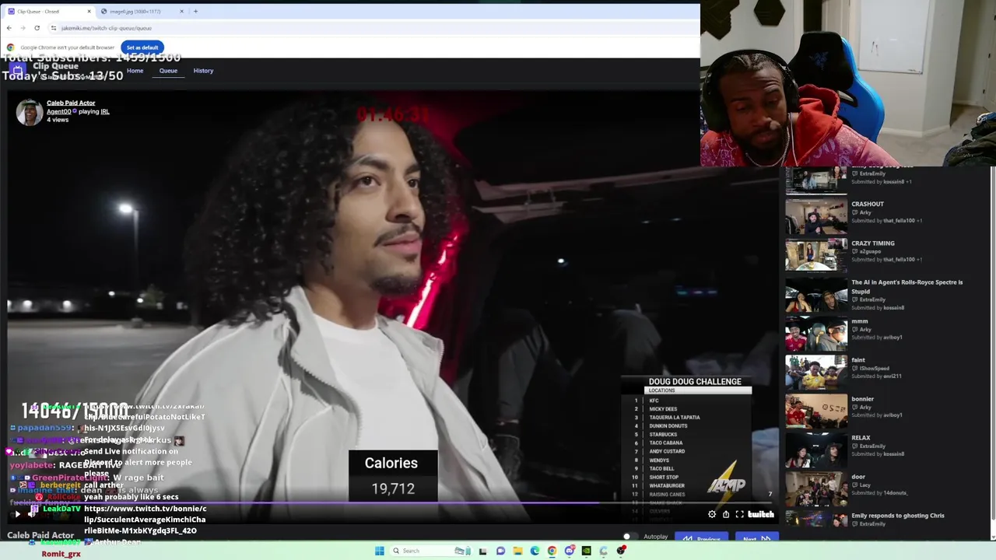Viewport: 996px width, 560px height.
Task: Click the Agent00 streamer avatar
Action: [29, 112]
